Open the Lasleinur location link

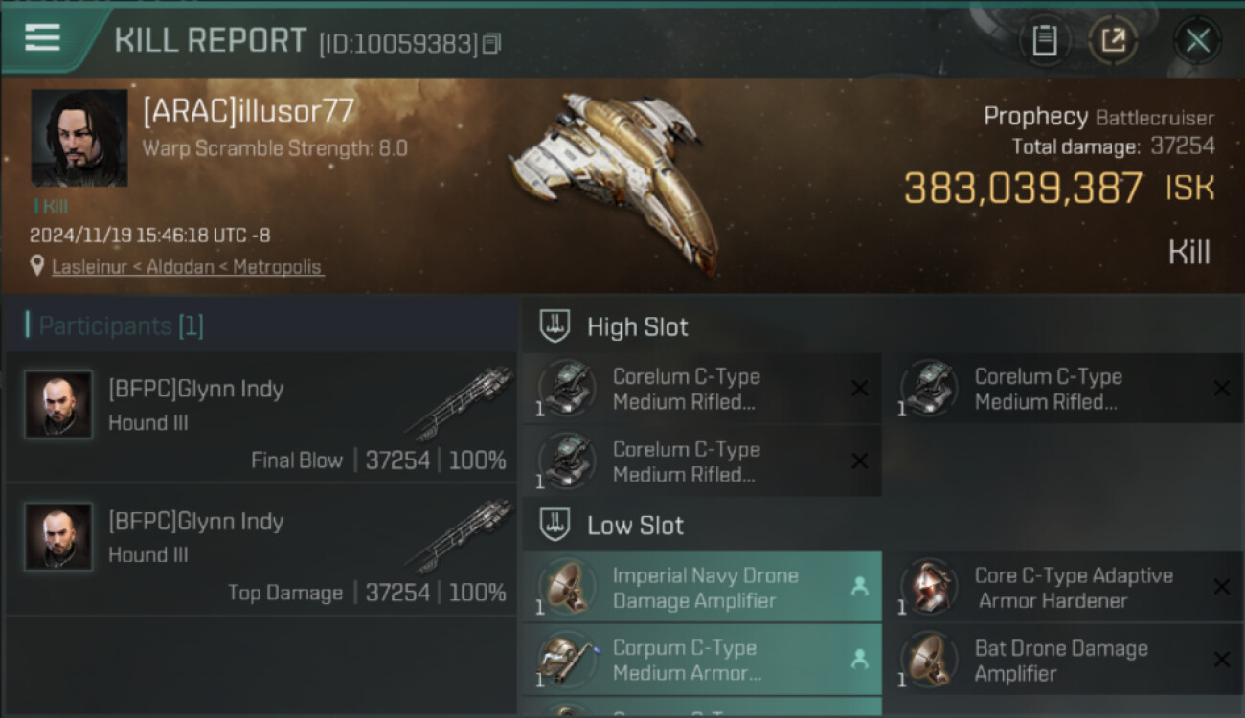click(187, 267)
